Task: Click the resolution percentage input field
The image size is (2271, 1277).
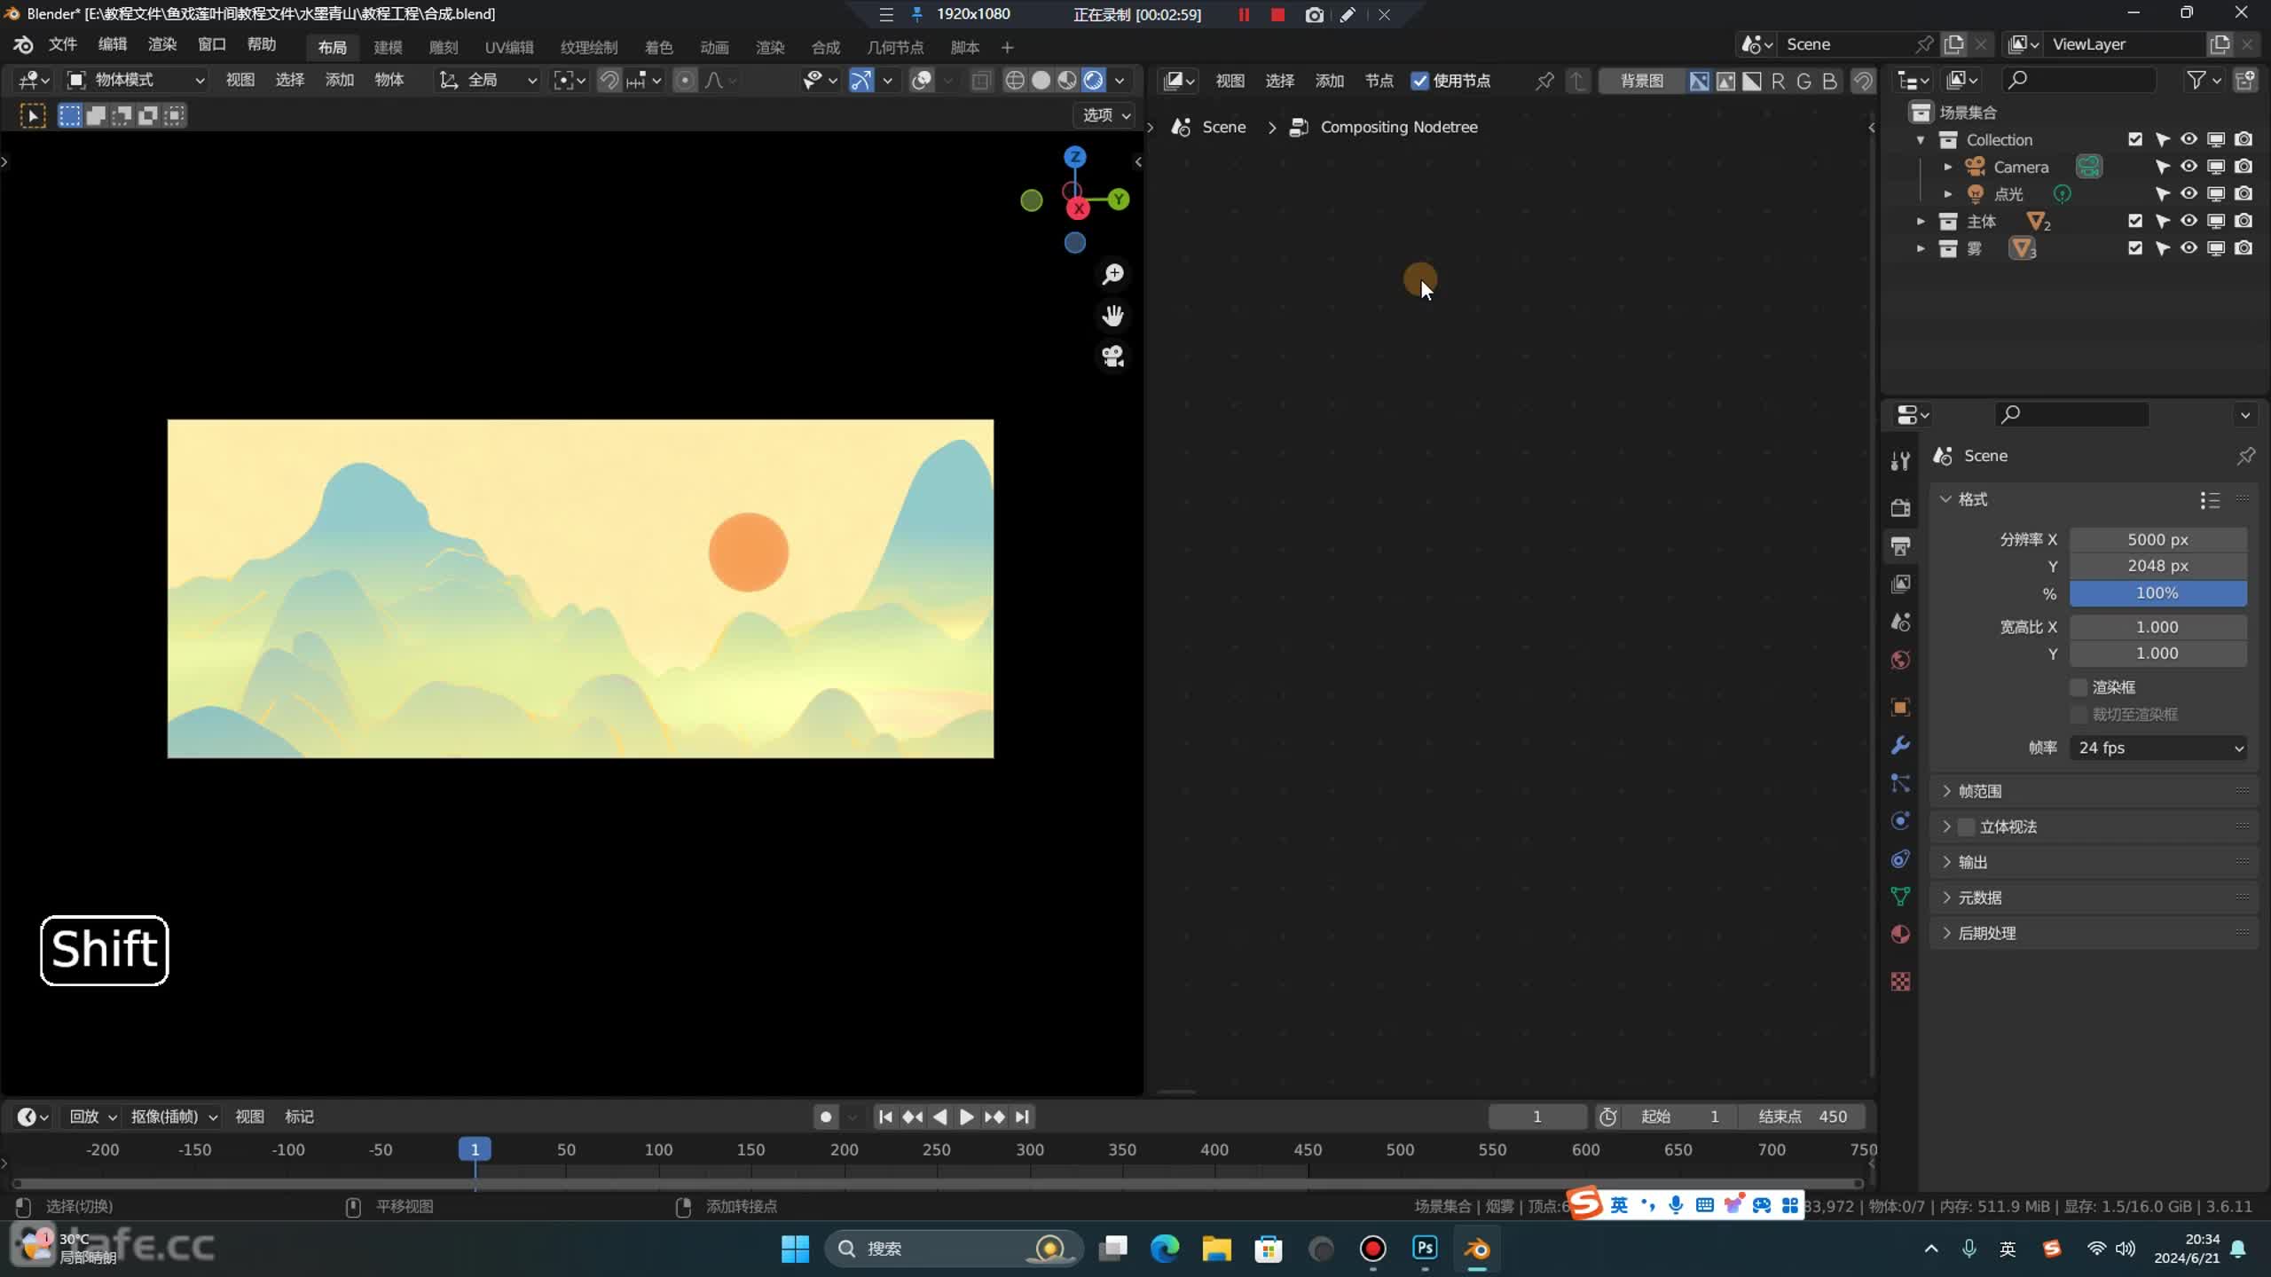Action: tap(2157, 592)
